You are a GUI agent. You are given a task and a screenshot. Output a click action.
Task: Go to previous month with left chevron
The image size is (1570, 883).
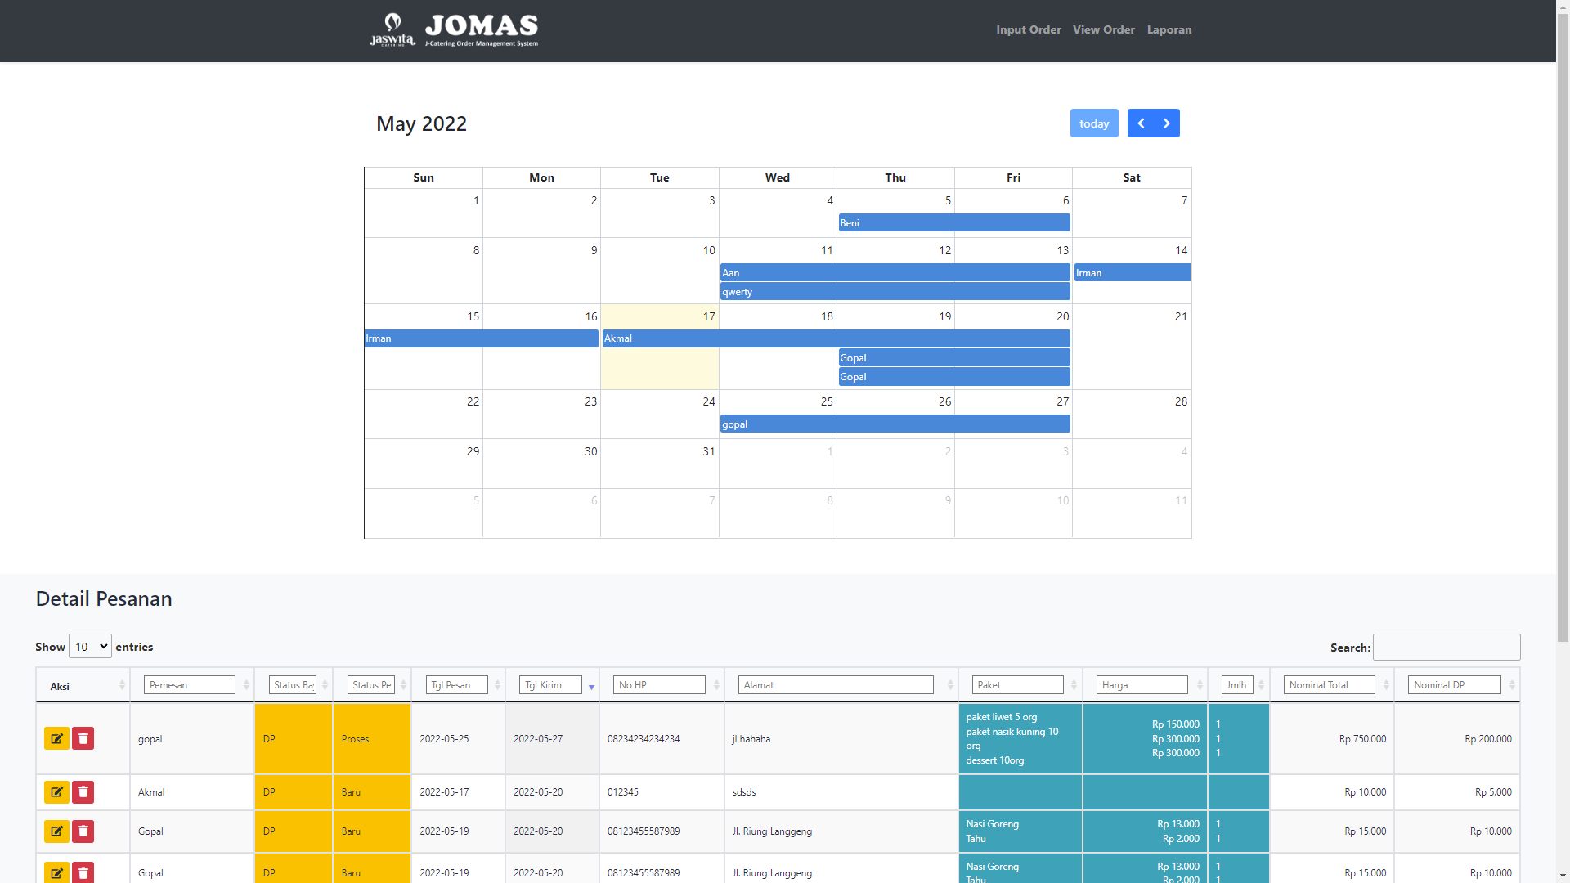point(1141,123)
